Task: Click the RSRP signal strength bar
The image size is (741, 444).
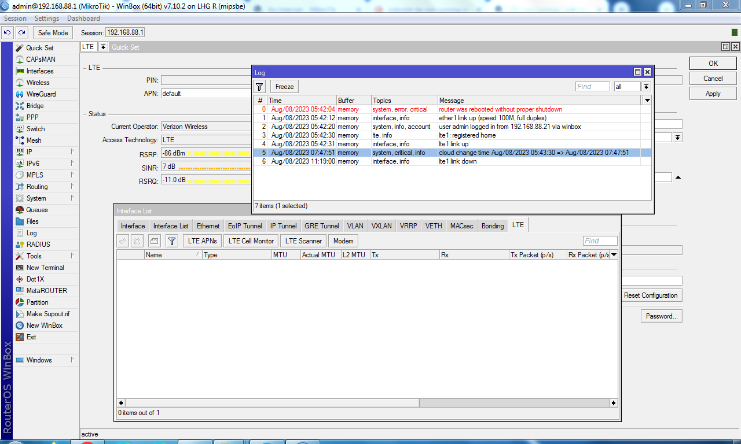Action: (x=206, y=154)
